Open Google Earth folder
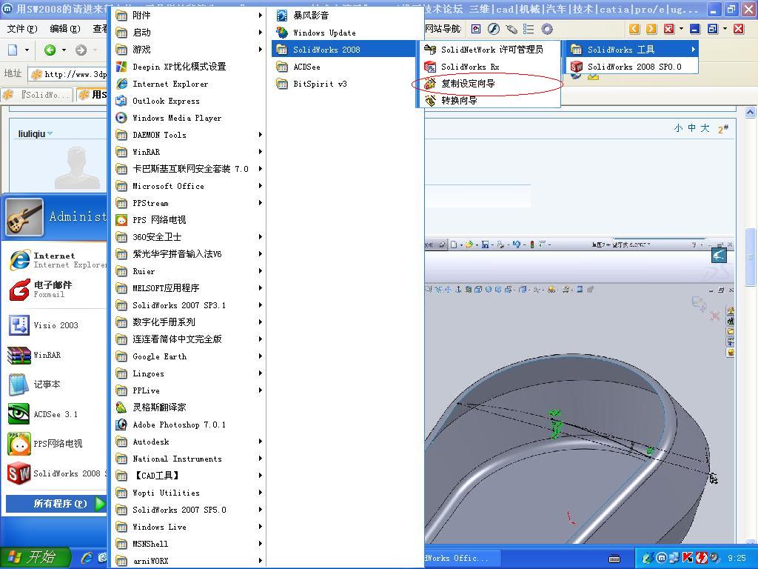 [x=189, y=356]
